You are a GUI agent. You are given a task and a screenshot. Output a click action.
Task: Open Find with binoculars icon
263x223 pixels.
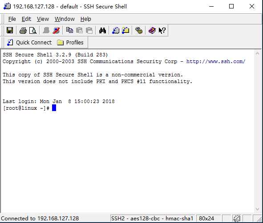(x=102, y=31)
